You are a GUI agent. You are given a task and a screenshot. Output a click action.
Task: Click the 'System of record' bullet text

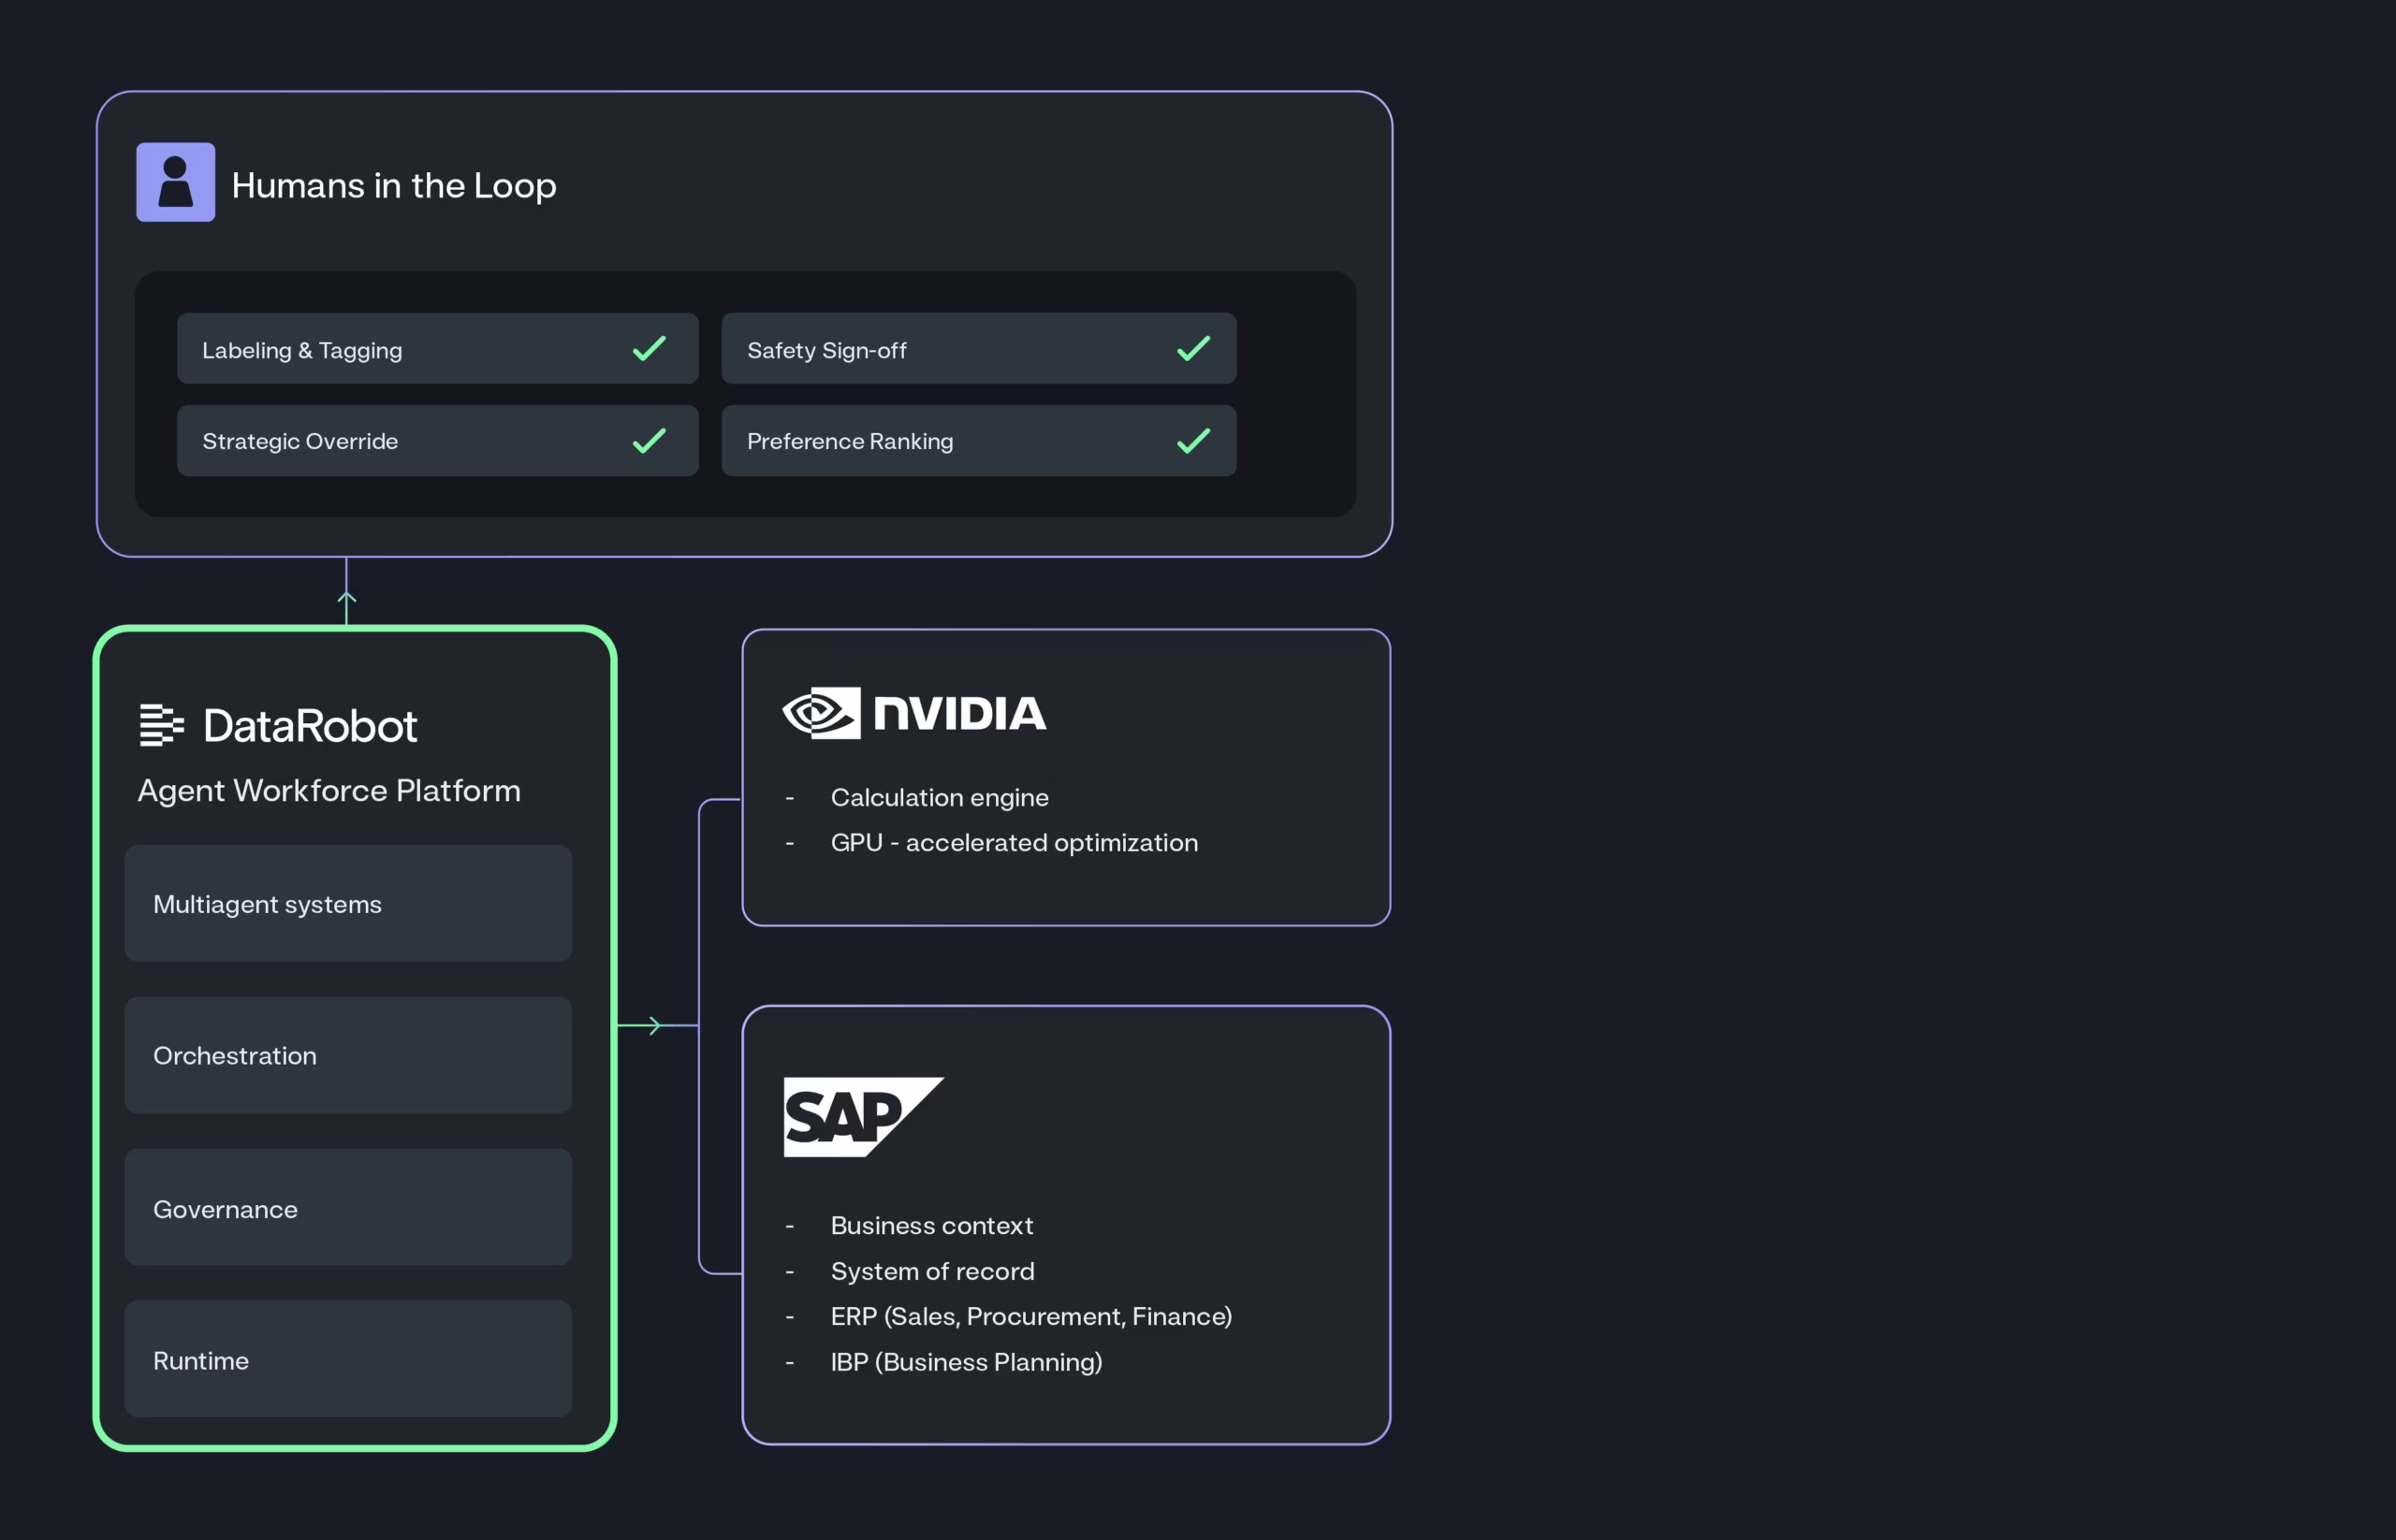(932, 1272)
